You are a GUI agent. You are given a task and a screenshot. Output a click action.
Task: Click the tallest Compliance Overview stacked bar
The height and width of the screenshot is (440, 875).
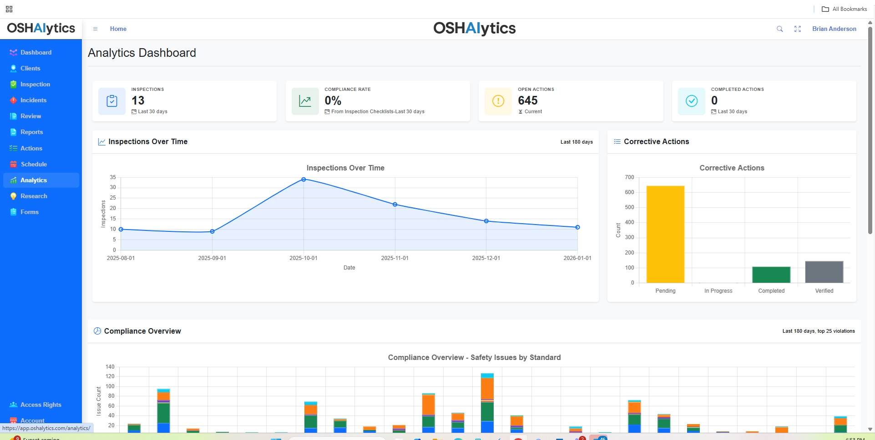pos(487,403)
